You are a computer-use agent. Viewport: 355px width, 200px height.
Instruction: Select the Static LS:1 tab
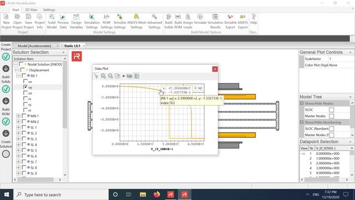point(72,46)
